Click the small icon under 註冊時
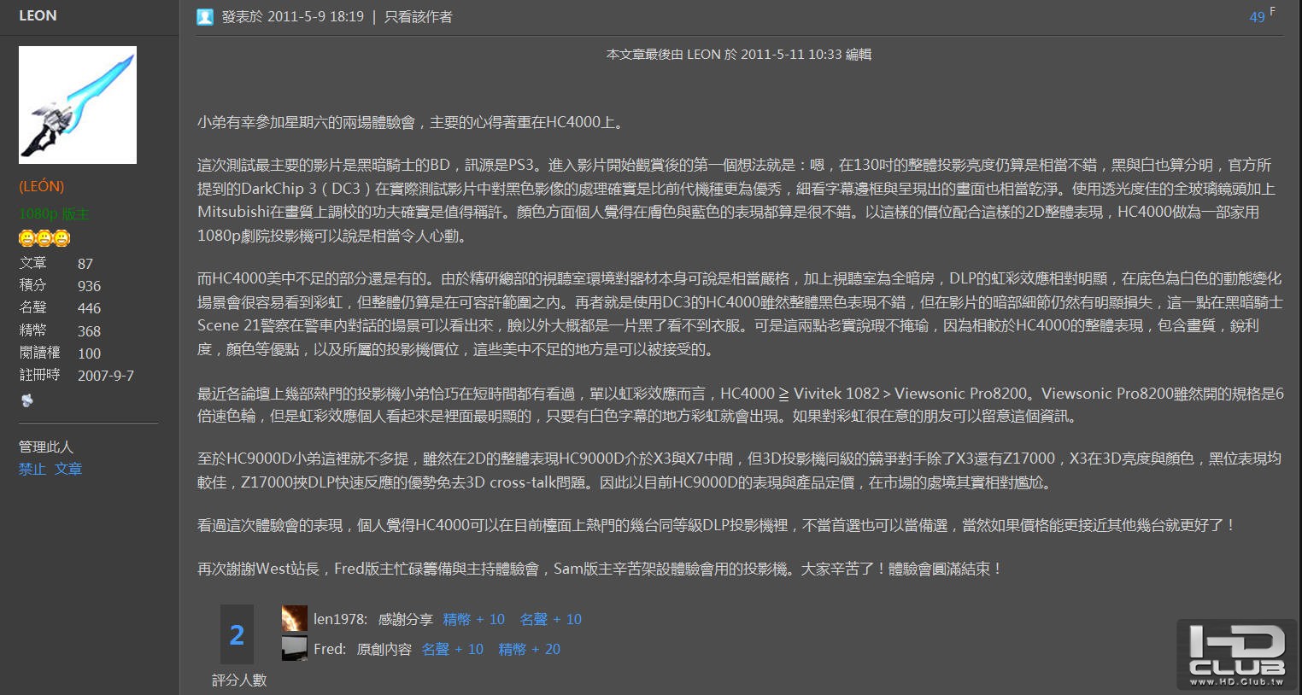 pyautogui.click(x=27, y=400)
